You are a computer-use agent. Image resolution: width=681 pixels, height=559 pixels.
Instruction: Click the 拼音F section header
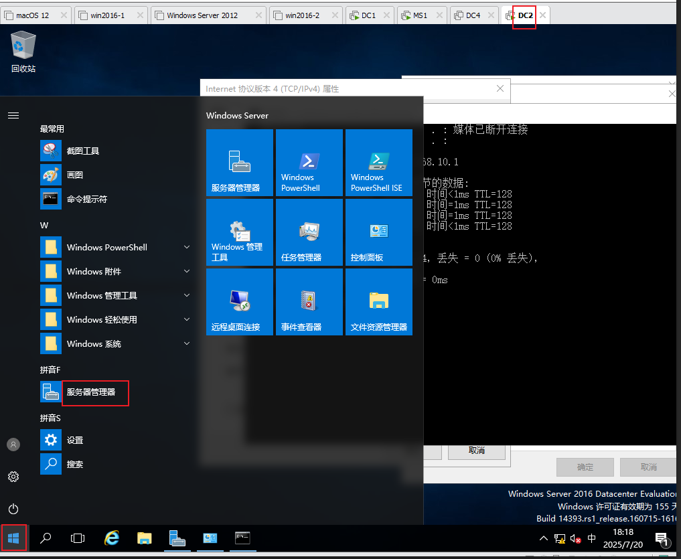pyautogui.click(x=50, y=370)
